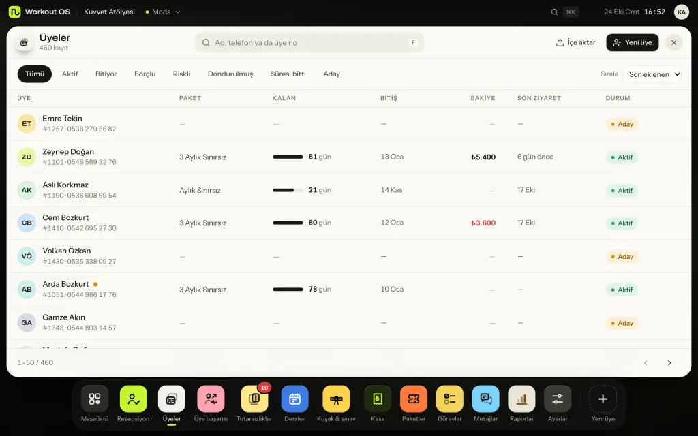Open the Kasa dock icon
Screen dimensions: 698x436
pos(378,399)
